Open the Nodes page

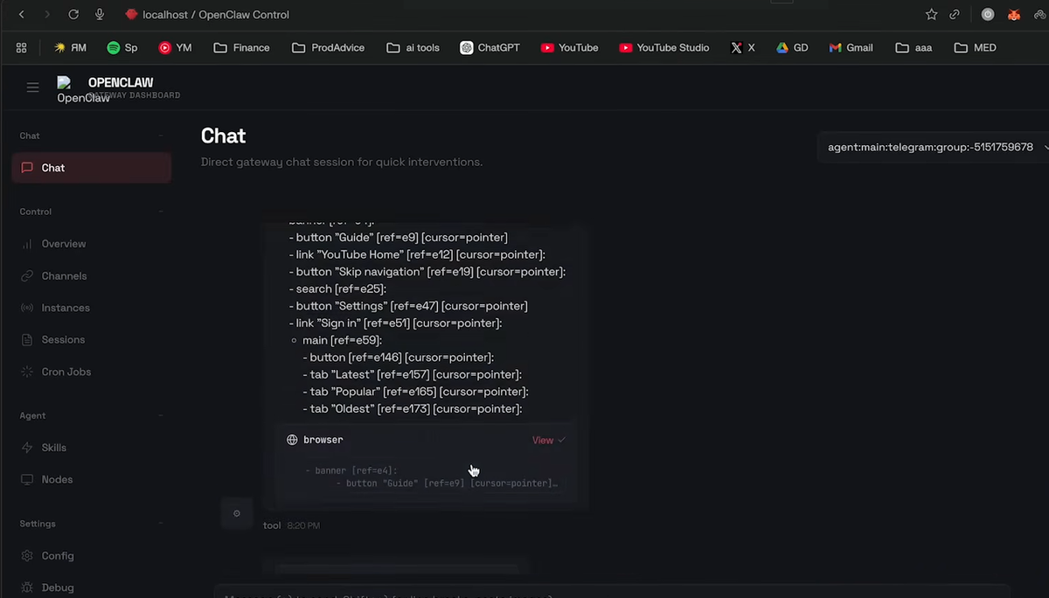[x=91, y=479]
